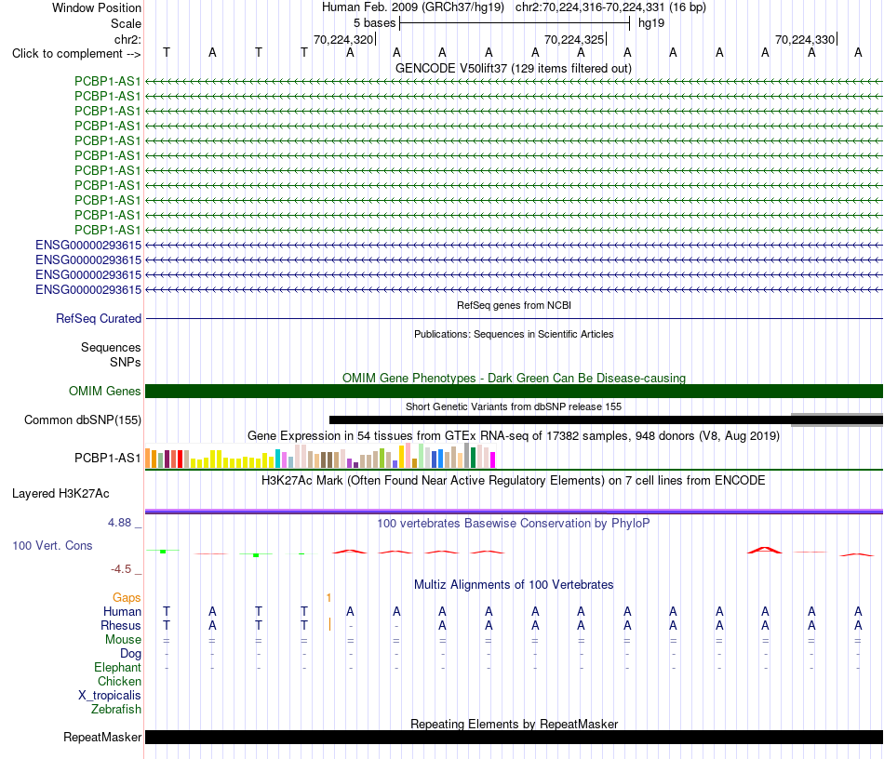Open the 'RefSeq Curated' track label
This screenshot has height=759, width=884.
coord(99,318)
